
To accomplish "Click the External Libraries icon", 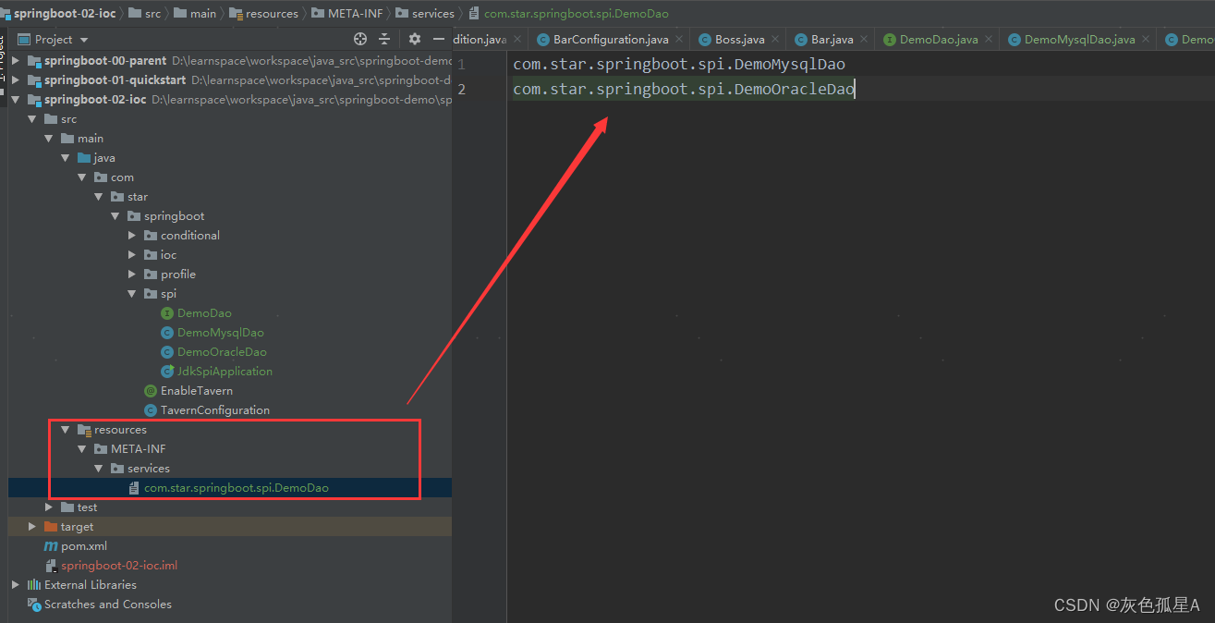I will (x=34, y=585).
